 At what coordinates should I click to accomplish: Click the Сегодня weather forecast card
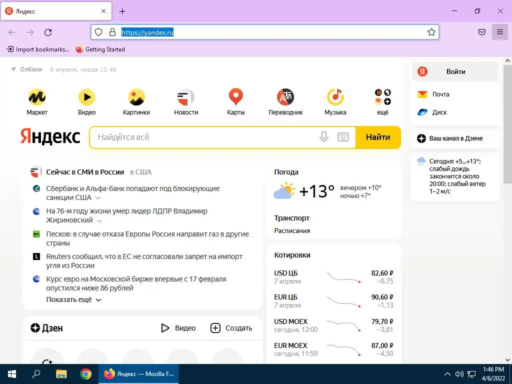click(455, 176)
